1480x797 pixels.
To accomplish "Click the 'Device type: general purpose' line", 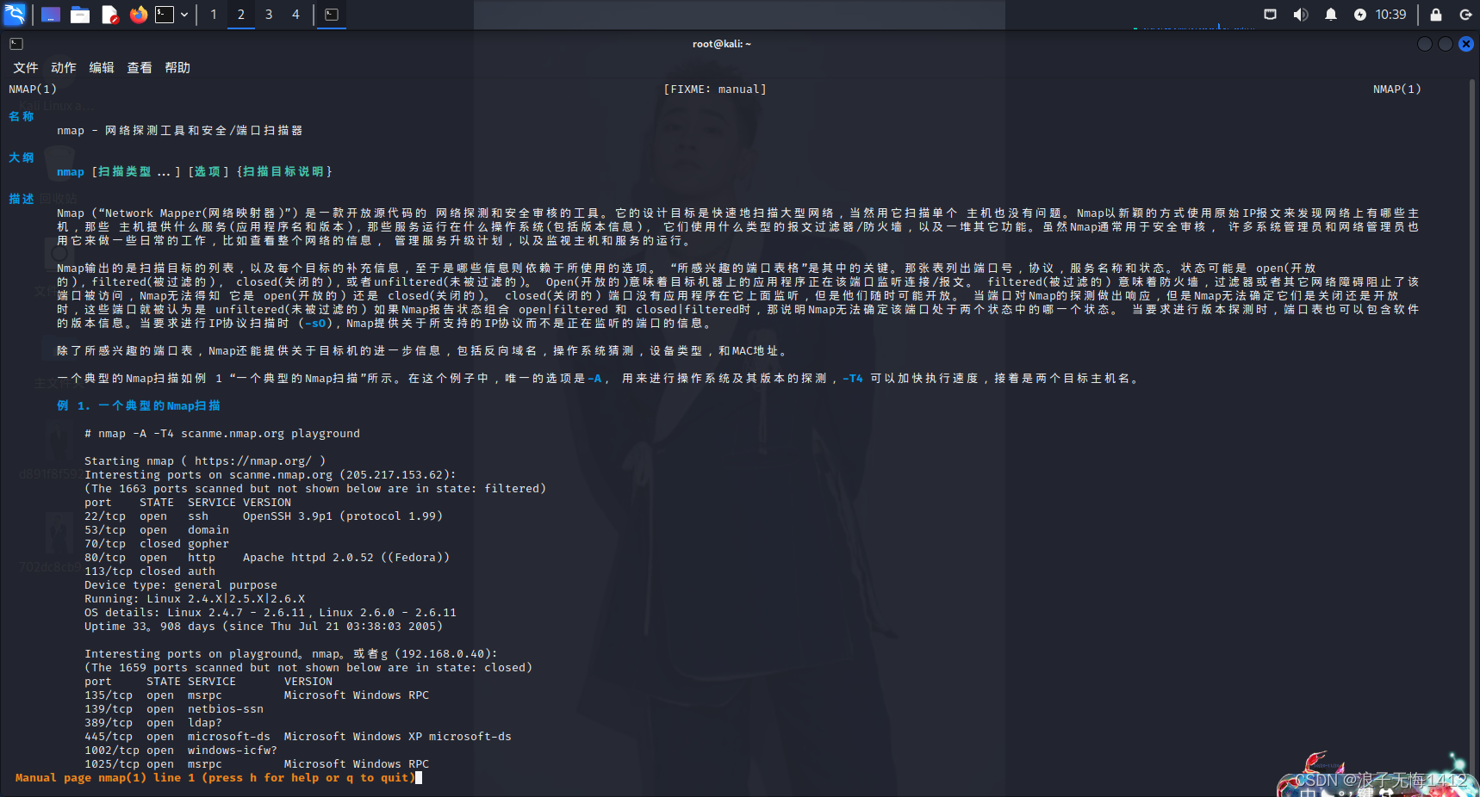I will (x=181, y=584).
